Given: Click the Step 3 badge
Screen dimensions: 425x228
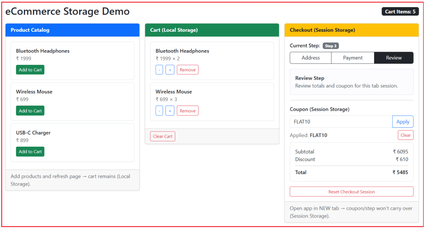Looking at the screenshot, I should 331,46.
